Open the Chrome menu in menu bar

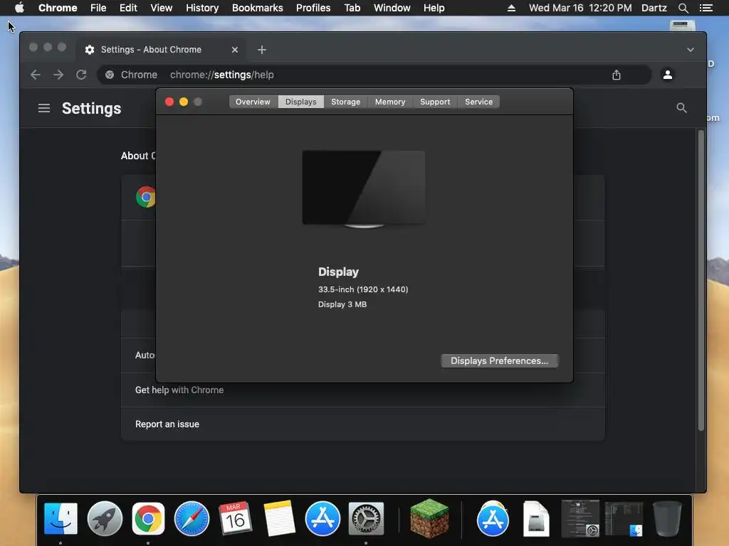point(58,8)
